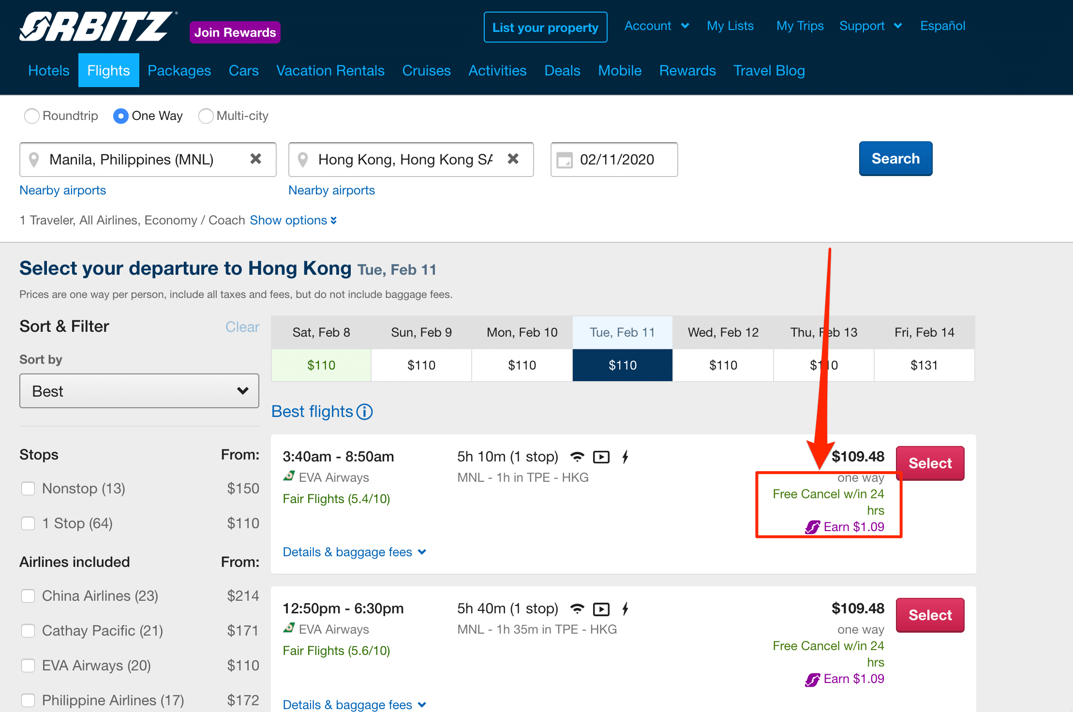Click the in-flight entertainment icon on first flight

601,457
